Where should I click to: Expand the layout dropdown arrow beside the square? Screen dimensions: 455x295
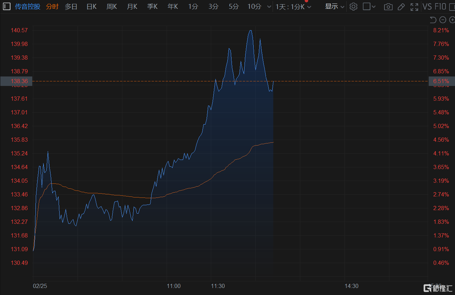(374, 7)
